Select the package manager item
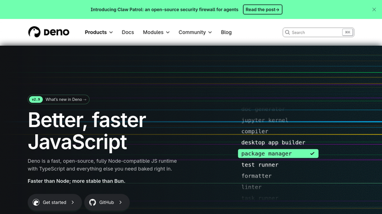This screenshot has width=382, height=214. [278, 154]
